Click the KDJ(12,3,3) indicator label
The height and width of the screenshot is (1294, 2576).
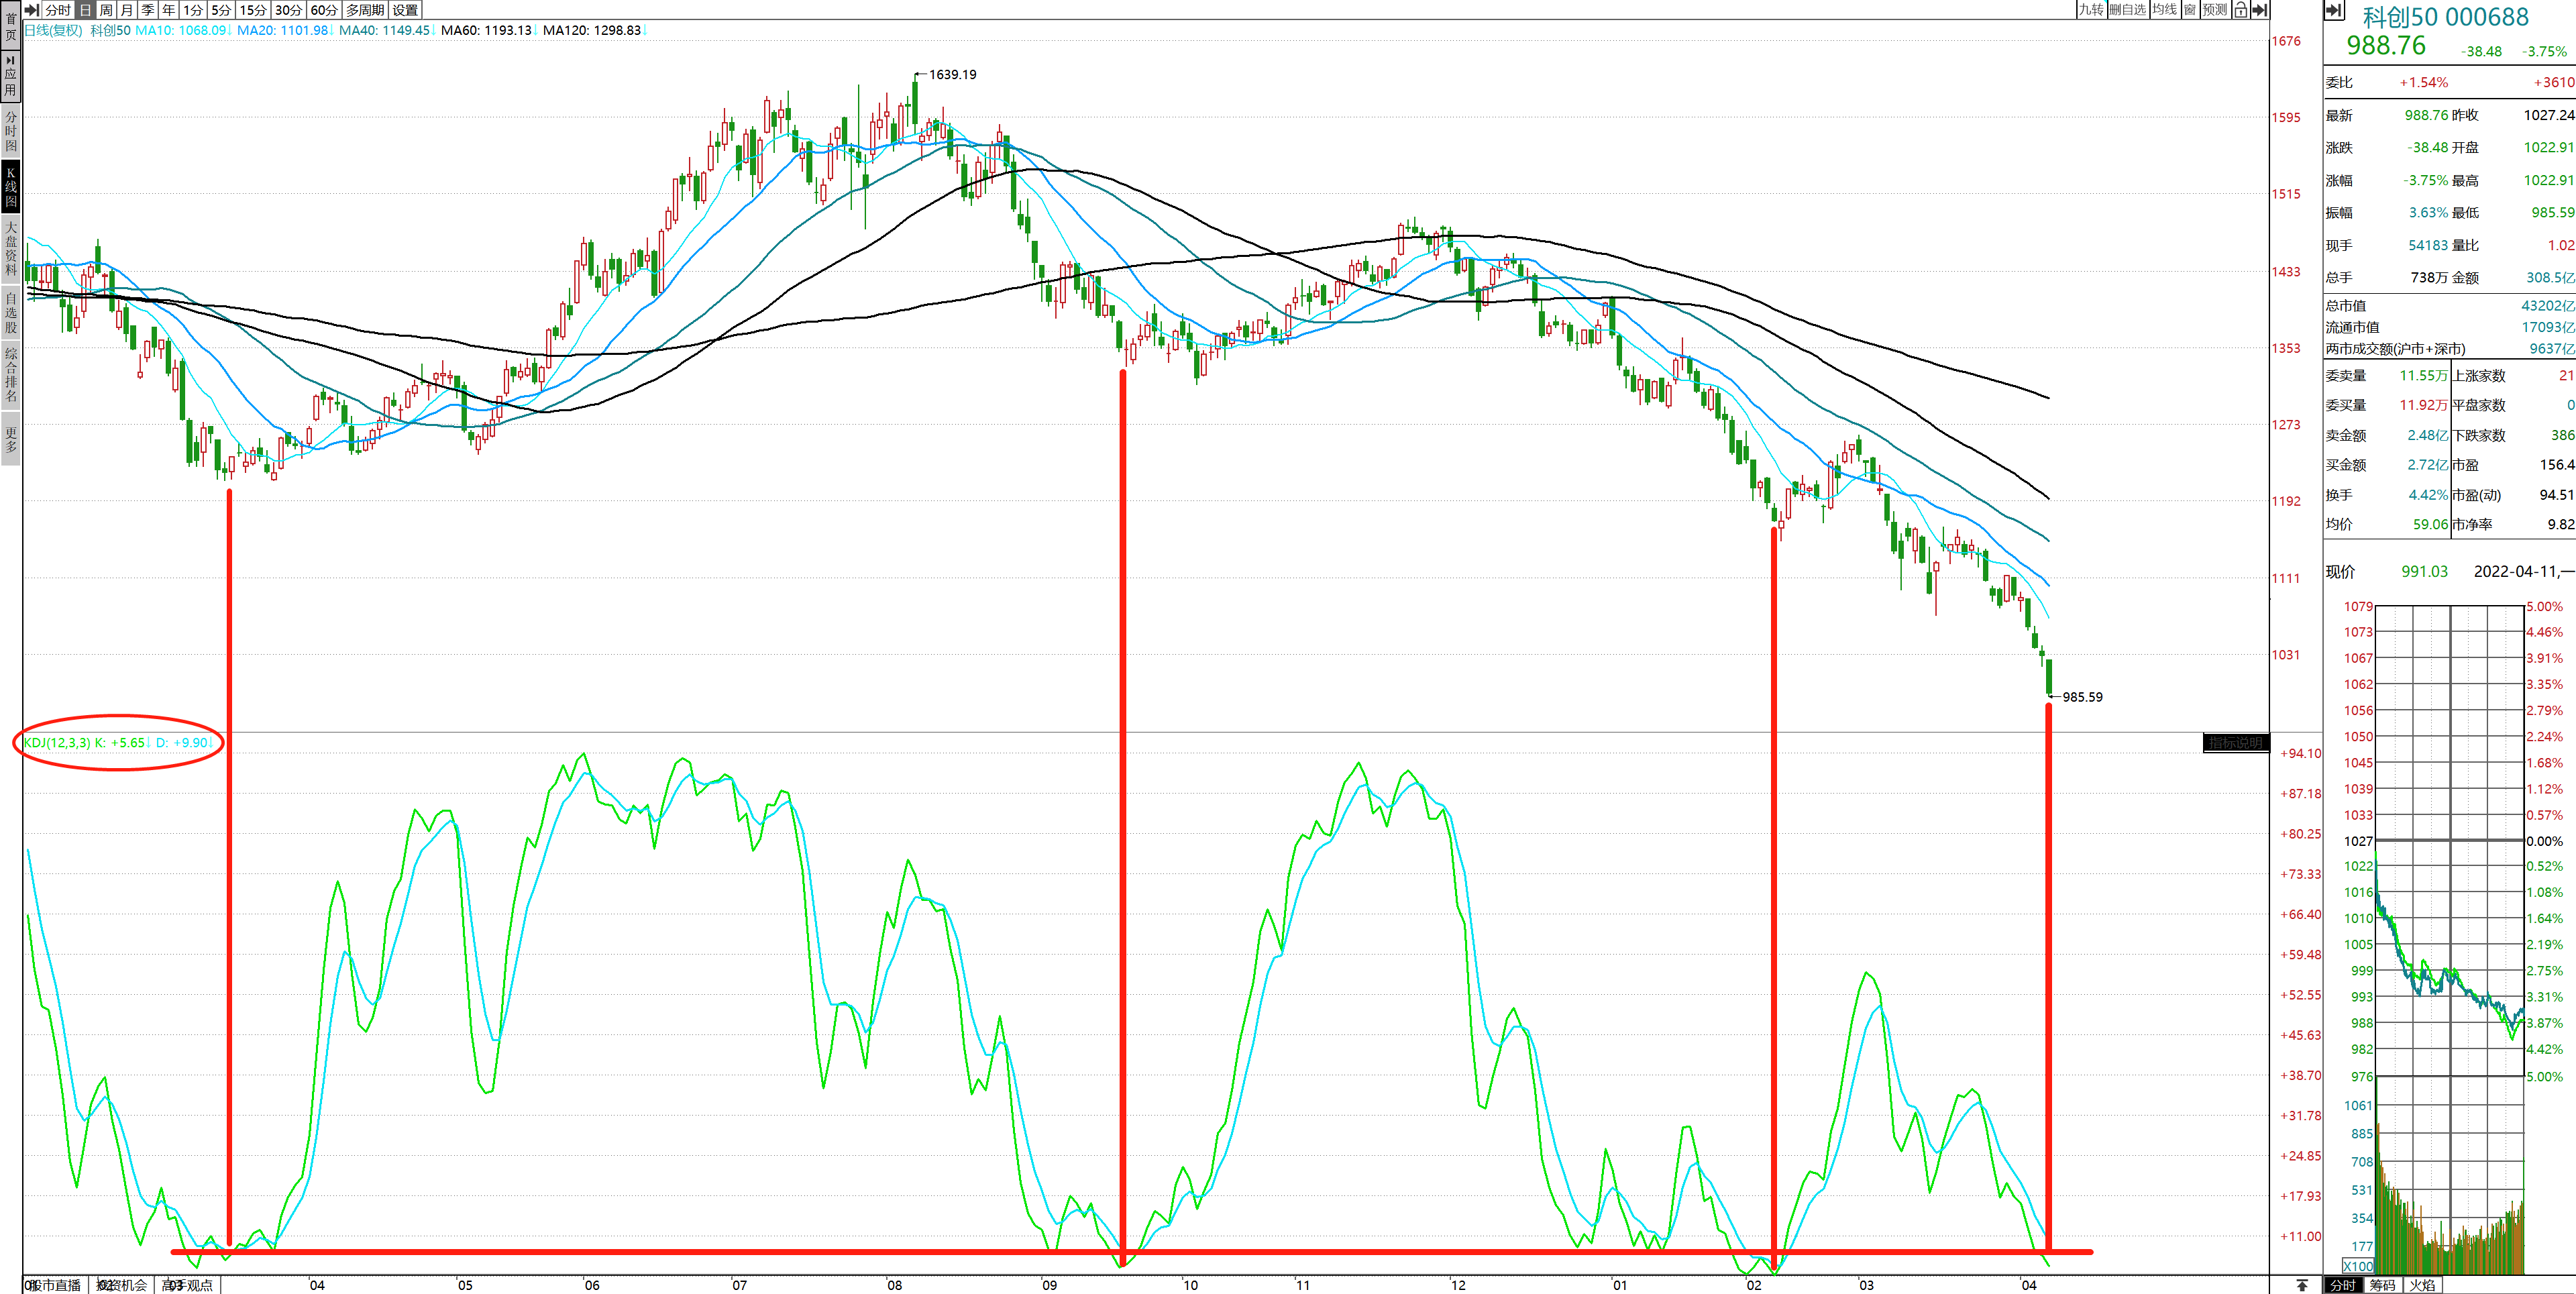(57, 743)
